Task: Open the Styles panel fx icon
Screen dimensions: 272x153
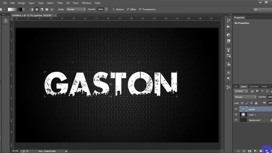Action: pyautogui.click(x=229, y=41)
